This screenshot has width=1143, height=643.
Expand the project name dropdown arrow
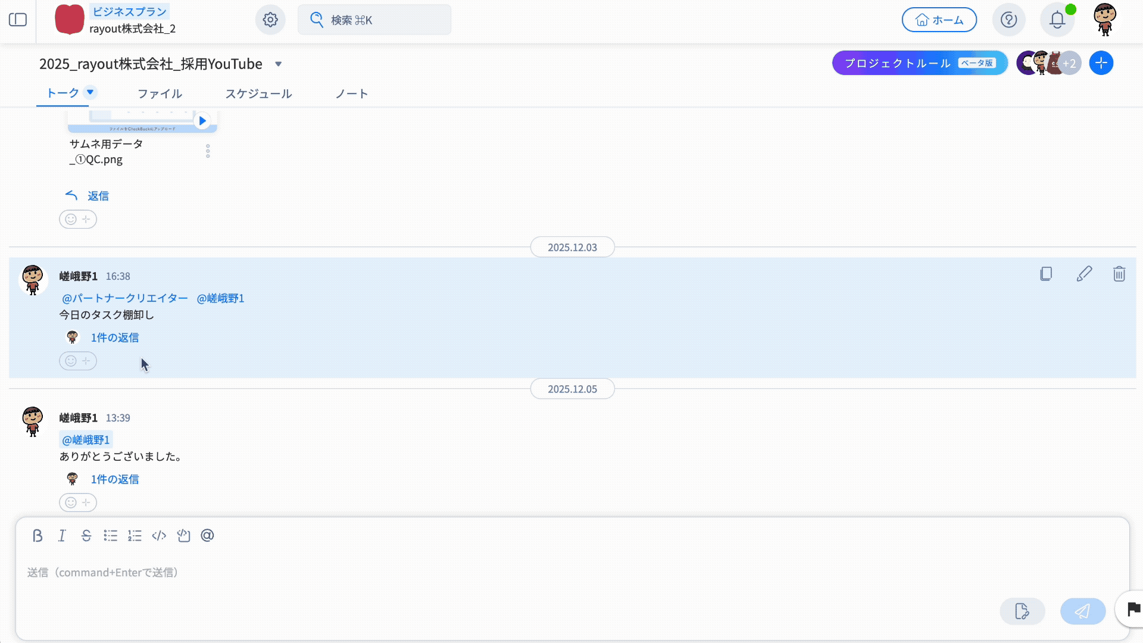278,64
